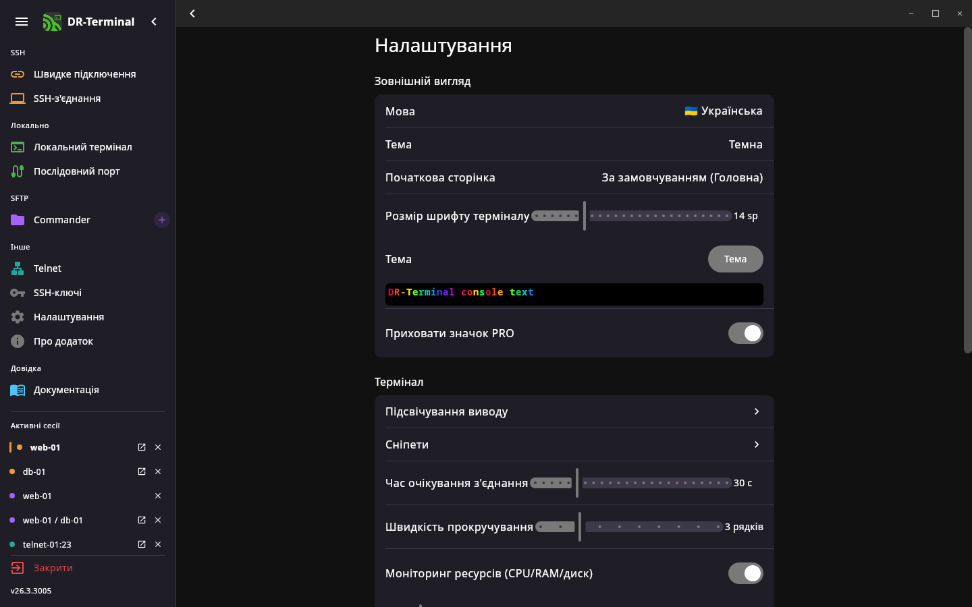972x607 pixels.
Task: Click the DR-Terminal logo icon
Action: [52, 22]
